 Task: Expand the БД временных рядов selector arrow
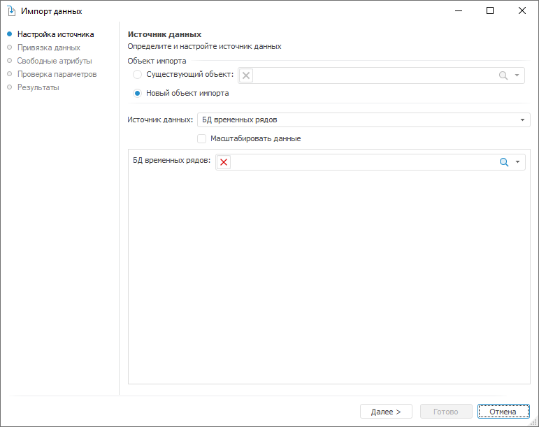click(518, 162)
